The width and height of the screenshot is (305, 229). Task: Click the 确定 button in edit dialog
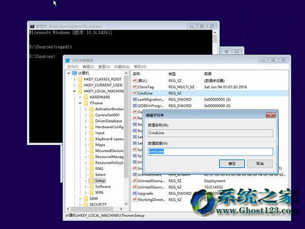232,164
